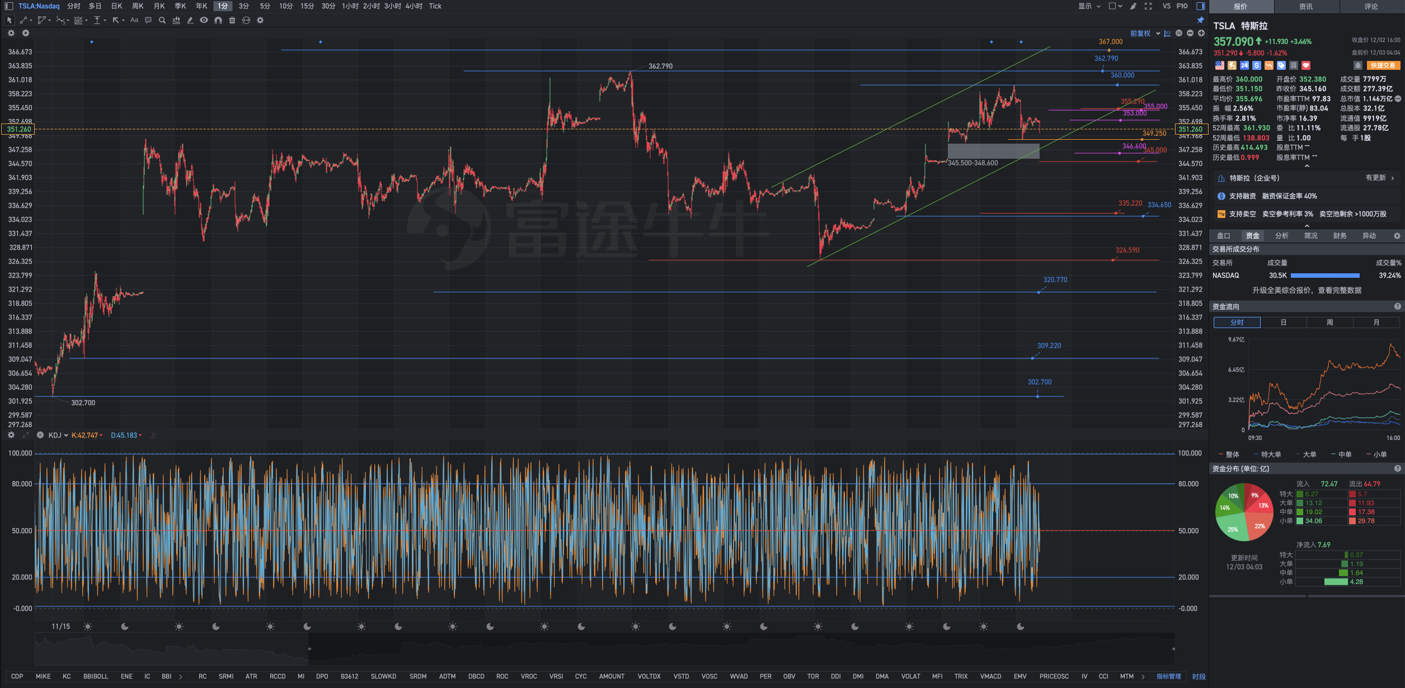The height and width of the screenshot is (688, 1405).
Task: Select the trend line drawing tool
Action: click(x=24, y=20)
